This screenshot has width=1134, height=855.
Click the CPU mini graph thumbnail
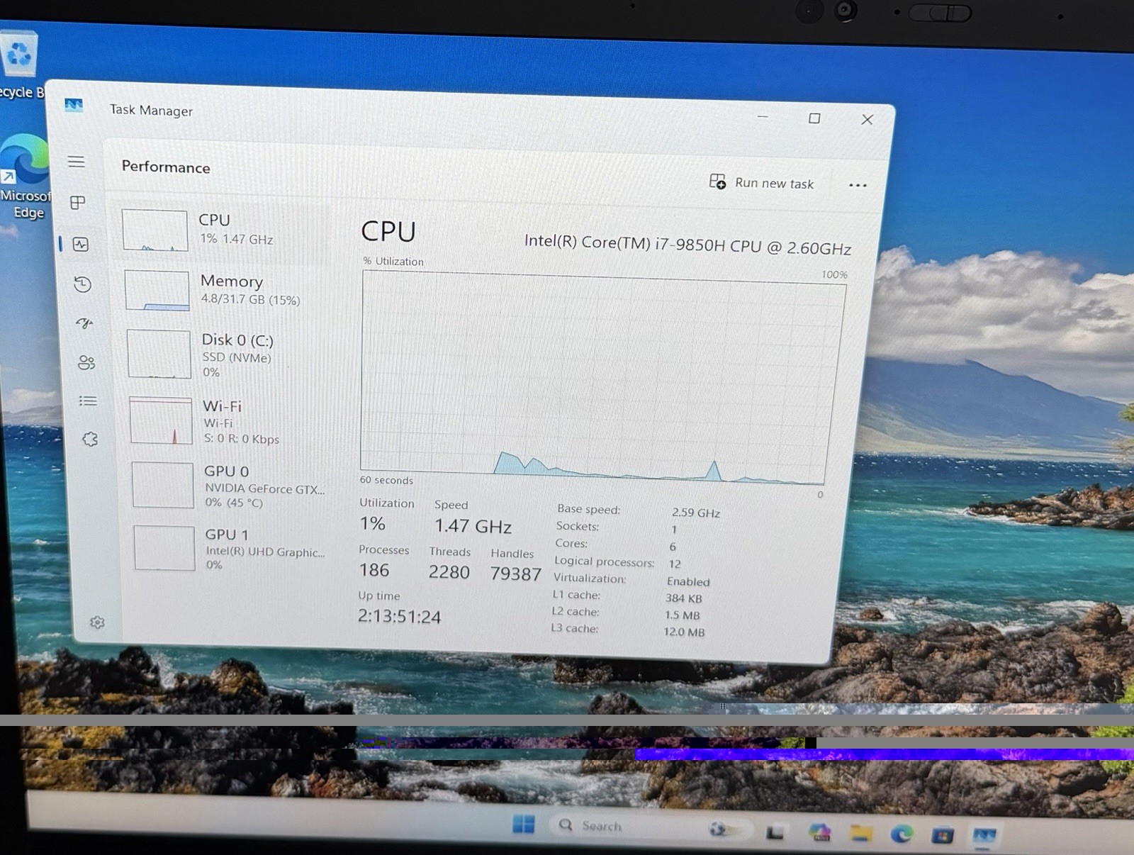(155, 230)
